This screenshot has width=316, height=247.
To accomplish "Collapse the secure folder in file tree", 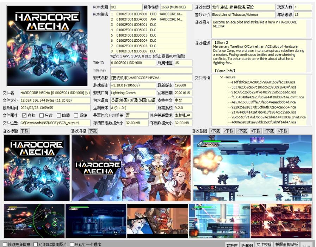I will pos(222,77).
